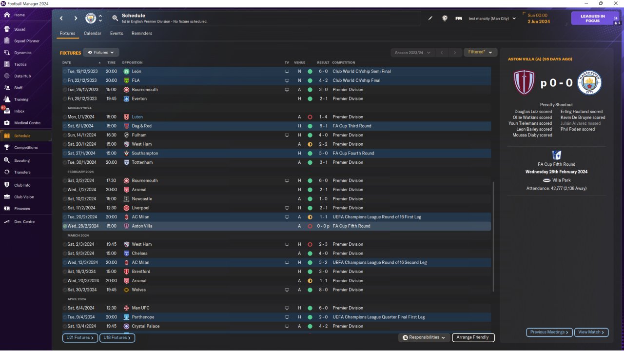This screenshot has width=624, height=351.
Task: Open U18 Fixtures
Action: 117,337
